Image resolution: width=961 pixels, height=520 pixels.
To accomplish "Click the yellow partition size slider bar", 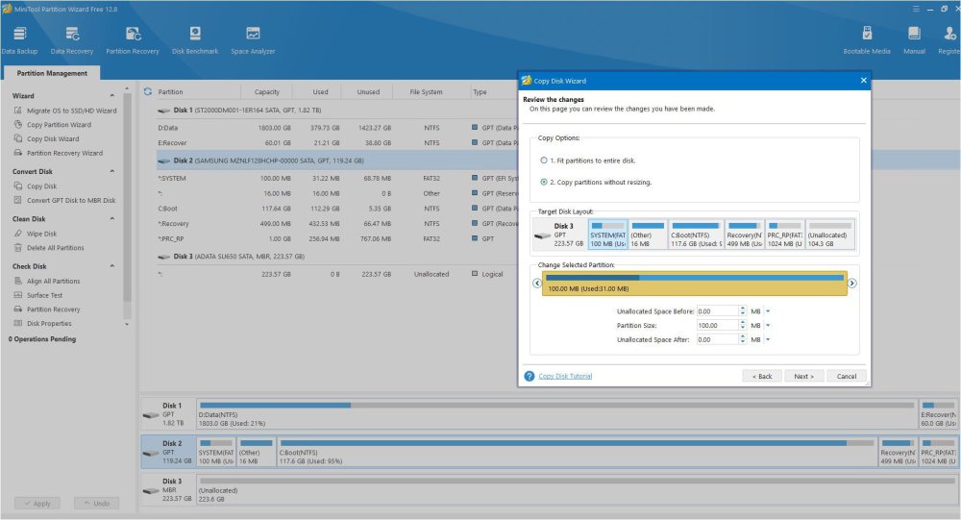I will coord(693,284).
